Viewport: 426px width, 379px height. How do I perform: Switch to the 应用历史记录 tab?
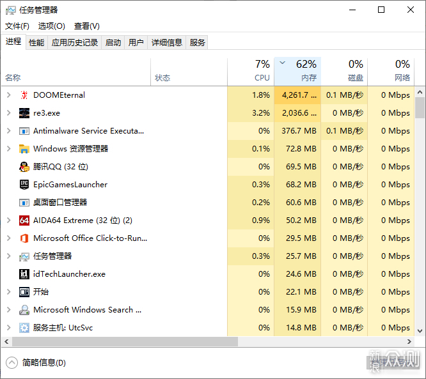[75, 43]
